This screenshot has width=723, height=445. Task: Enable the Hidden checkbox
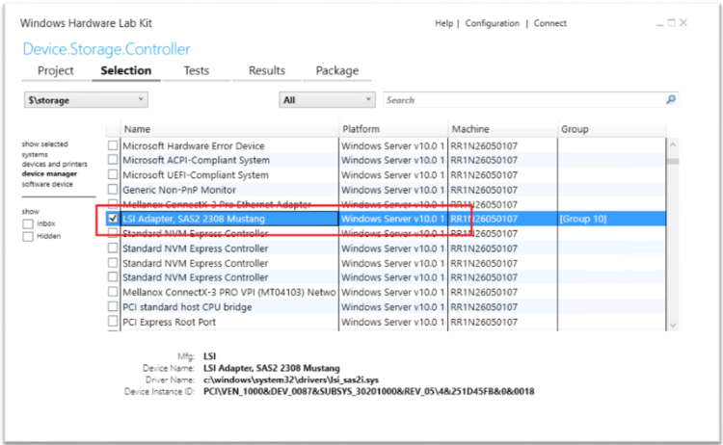click(x=28, y=236)
